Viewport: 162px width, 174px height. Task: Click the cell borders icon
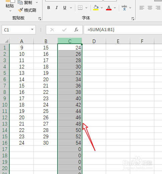[x=80, y=8]
